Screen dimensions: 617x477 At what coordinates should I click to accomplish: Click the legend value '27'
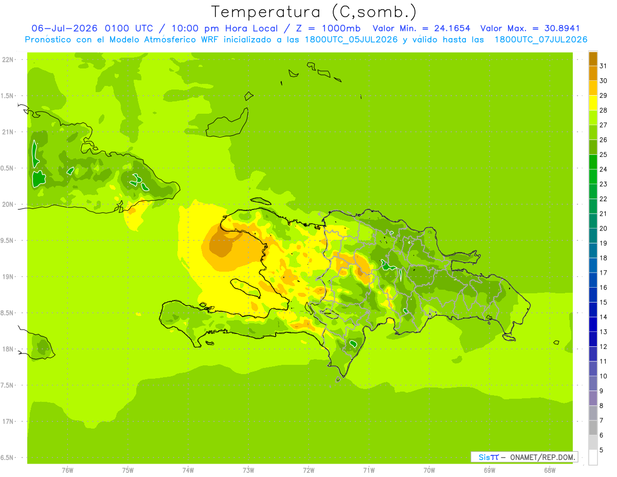pos(604,125)
